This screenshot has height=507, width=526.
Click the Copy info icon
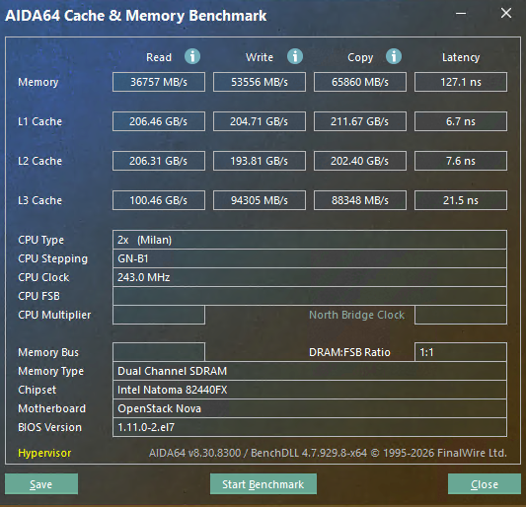tap(394, 56)
